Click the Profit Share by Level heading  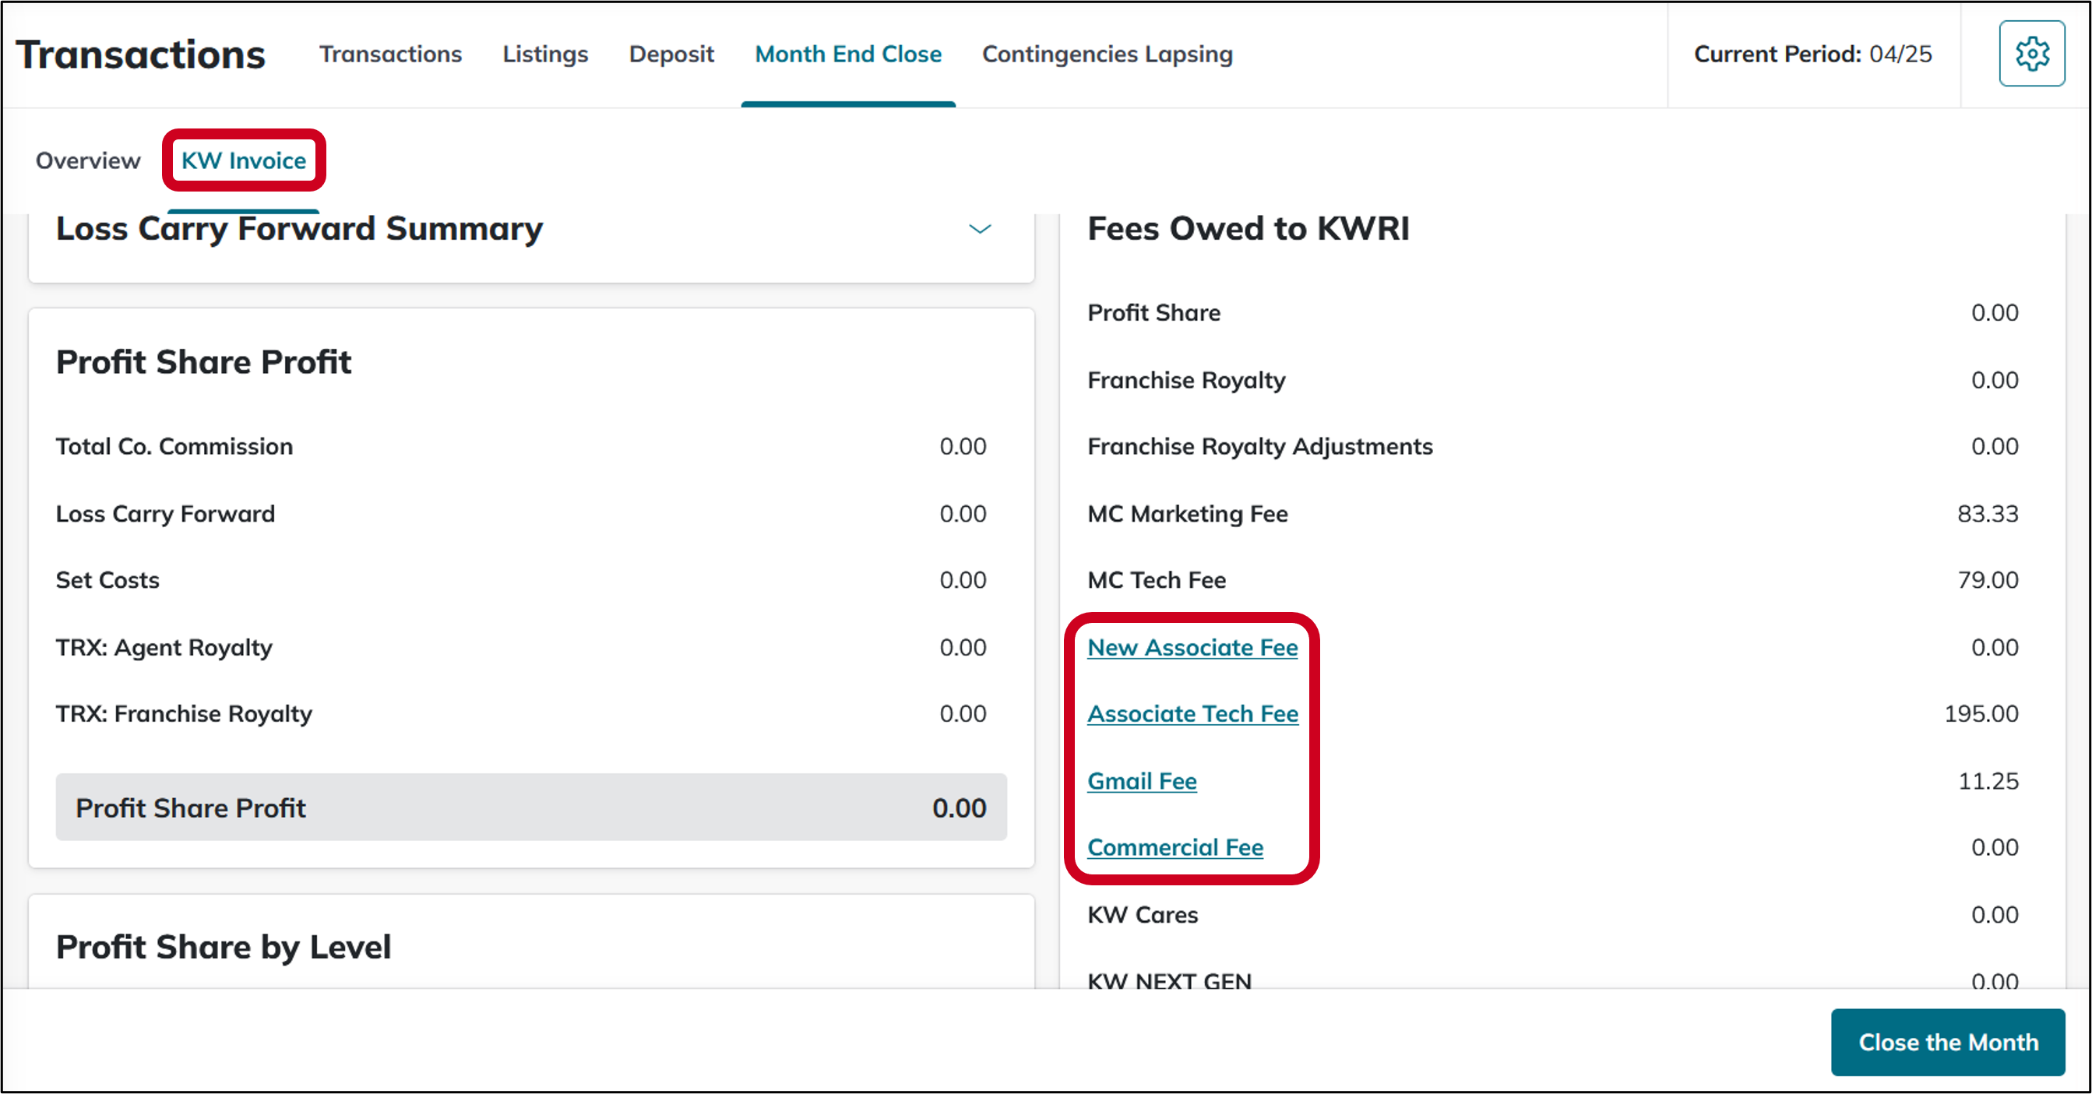[x=224, y=948]
